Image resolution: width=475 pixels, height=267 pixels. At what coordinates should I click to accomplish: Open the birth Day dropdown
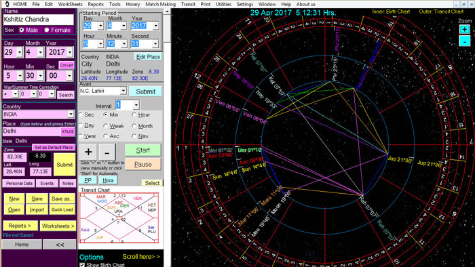(x=20, y=52)
